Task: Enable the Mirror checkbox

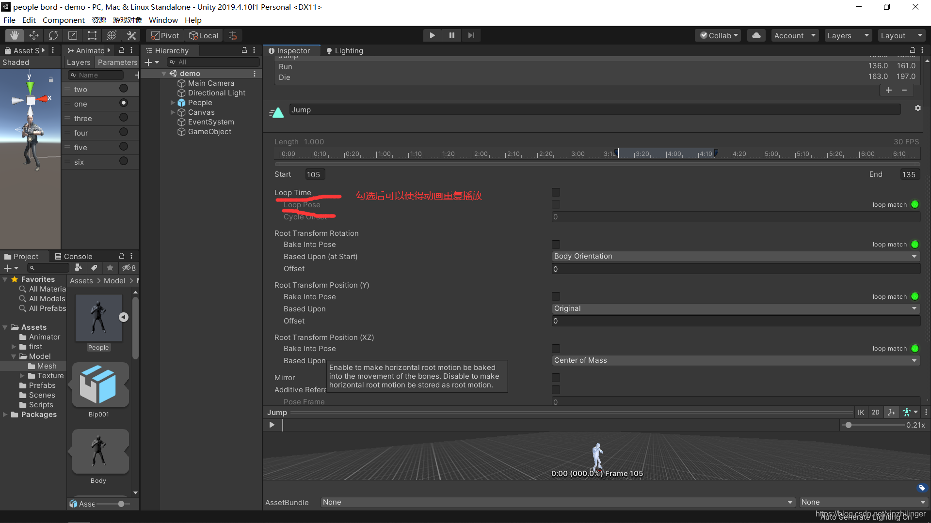Action: 556,378
